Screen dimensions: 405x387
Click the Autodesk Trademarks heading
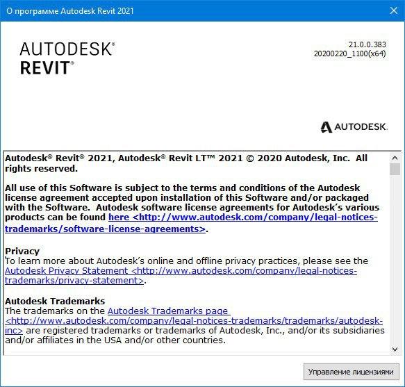(x=55, y=301)
